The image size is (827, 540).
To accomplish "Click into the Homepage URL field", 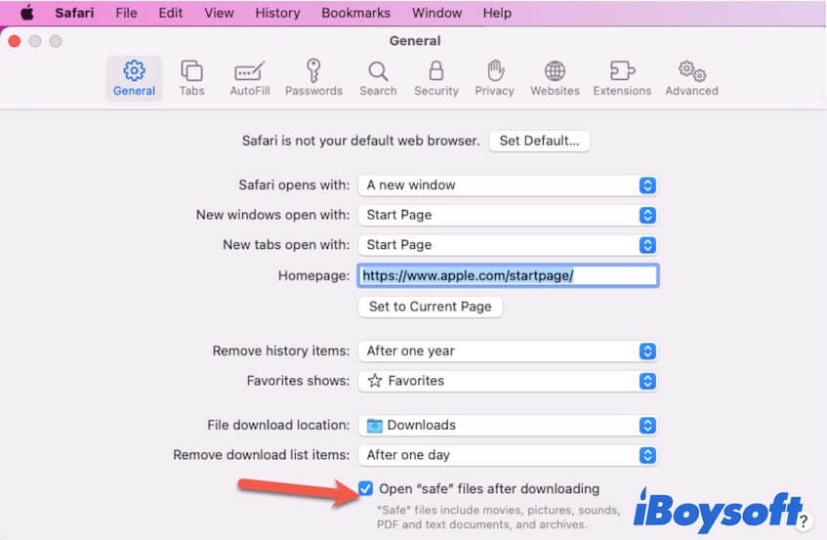I will (508, 275).
